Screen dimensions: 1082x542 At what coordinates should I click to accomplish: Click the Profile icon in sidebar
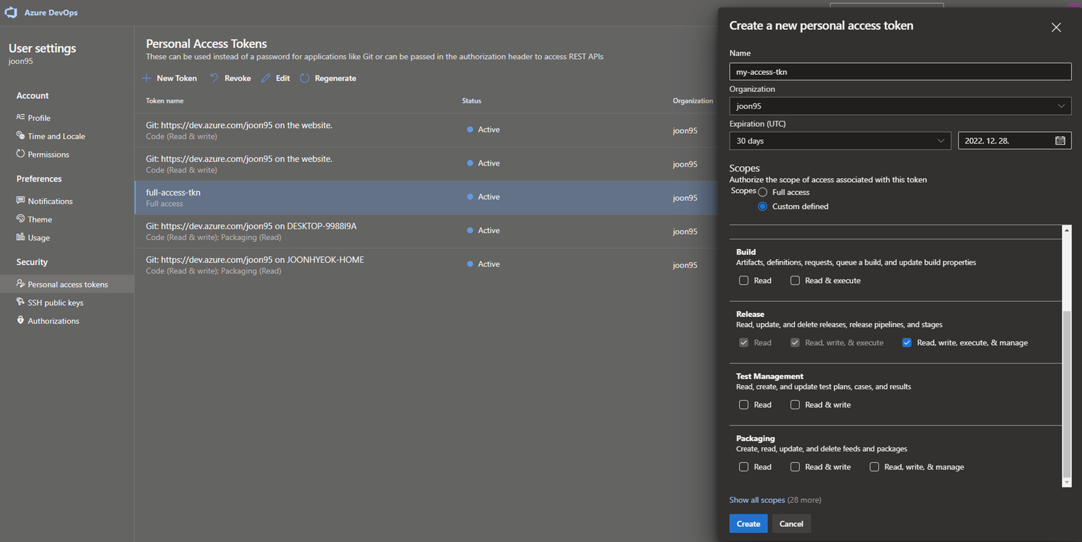20,117
